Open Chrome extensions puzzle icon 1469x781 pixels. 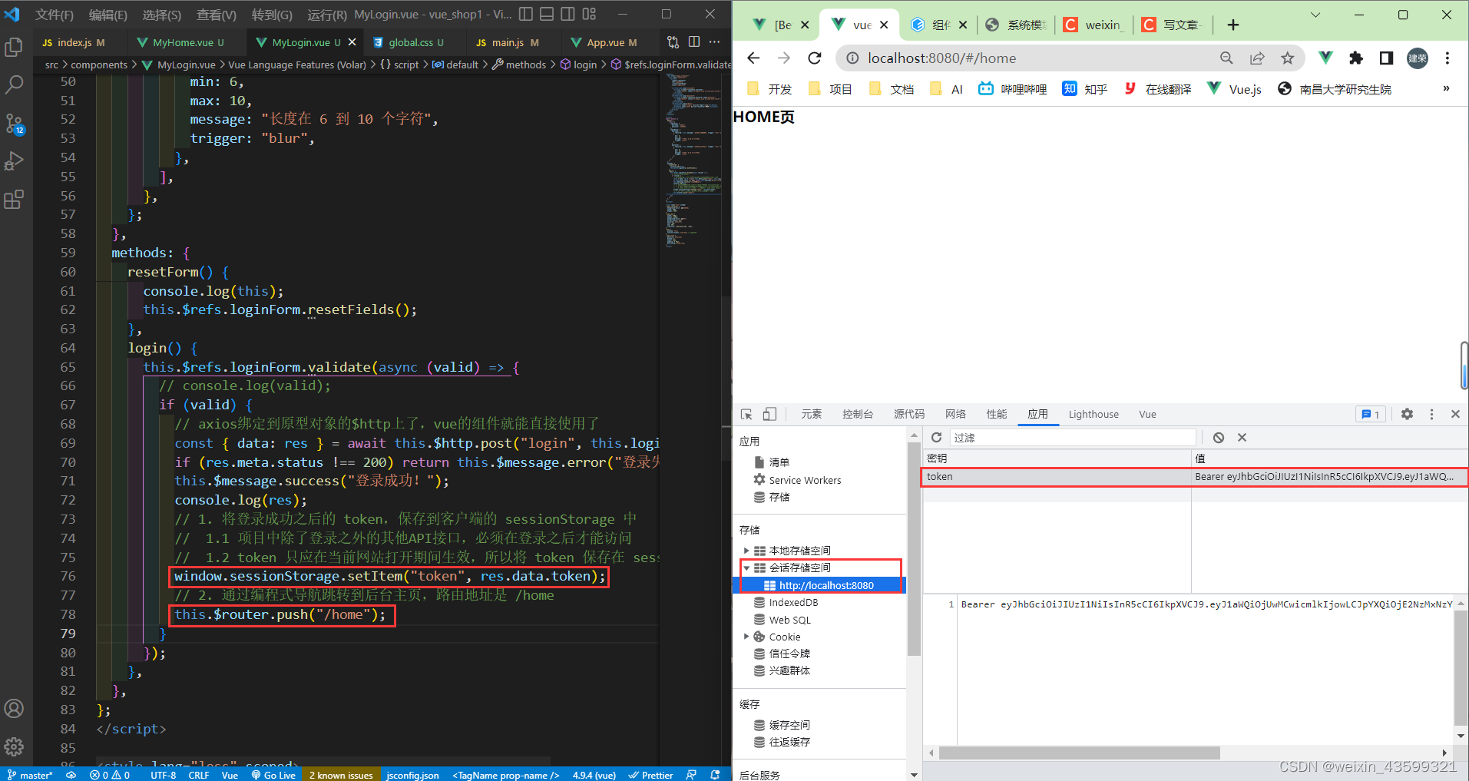pos(1356,58)
